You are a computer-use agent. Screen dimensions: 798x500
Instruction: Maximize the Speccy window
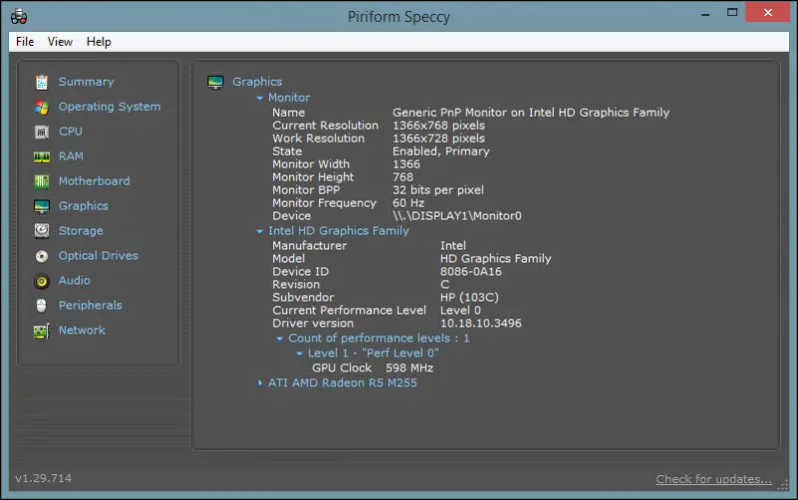(x=732, y=13)
